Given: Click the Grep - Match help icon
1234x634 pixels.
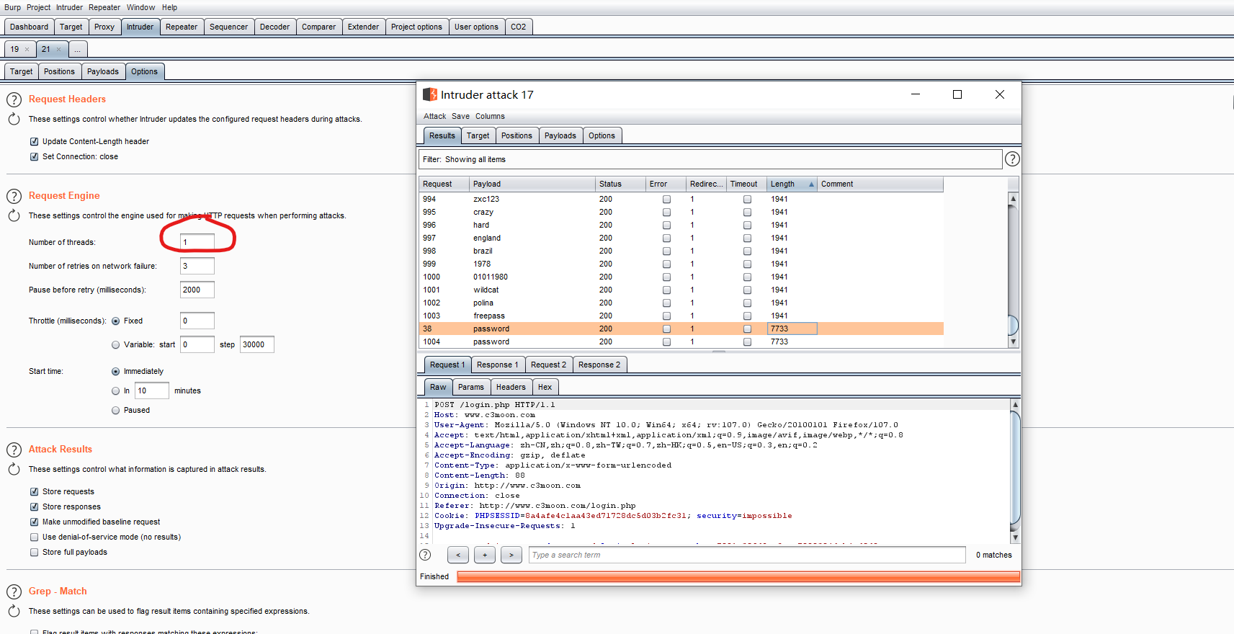Looking at the screenshot, I should 14,591.
